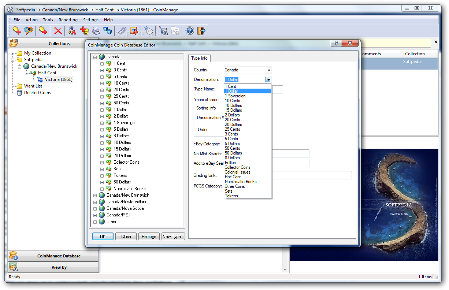This screenshot has height=290, width=449.
Task: Select Numismatic Books in editor tree
Action: pos(129,189)
